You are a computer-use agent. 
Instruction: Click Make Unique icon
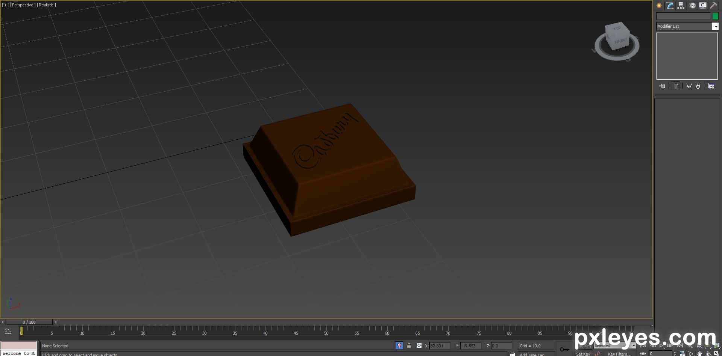pyautogui.click(x=689, y=86)
